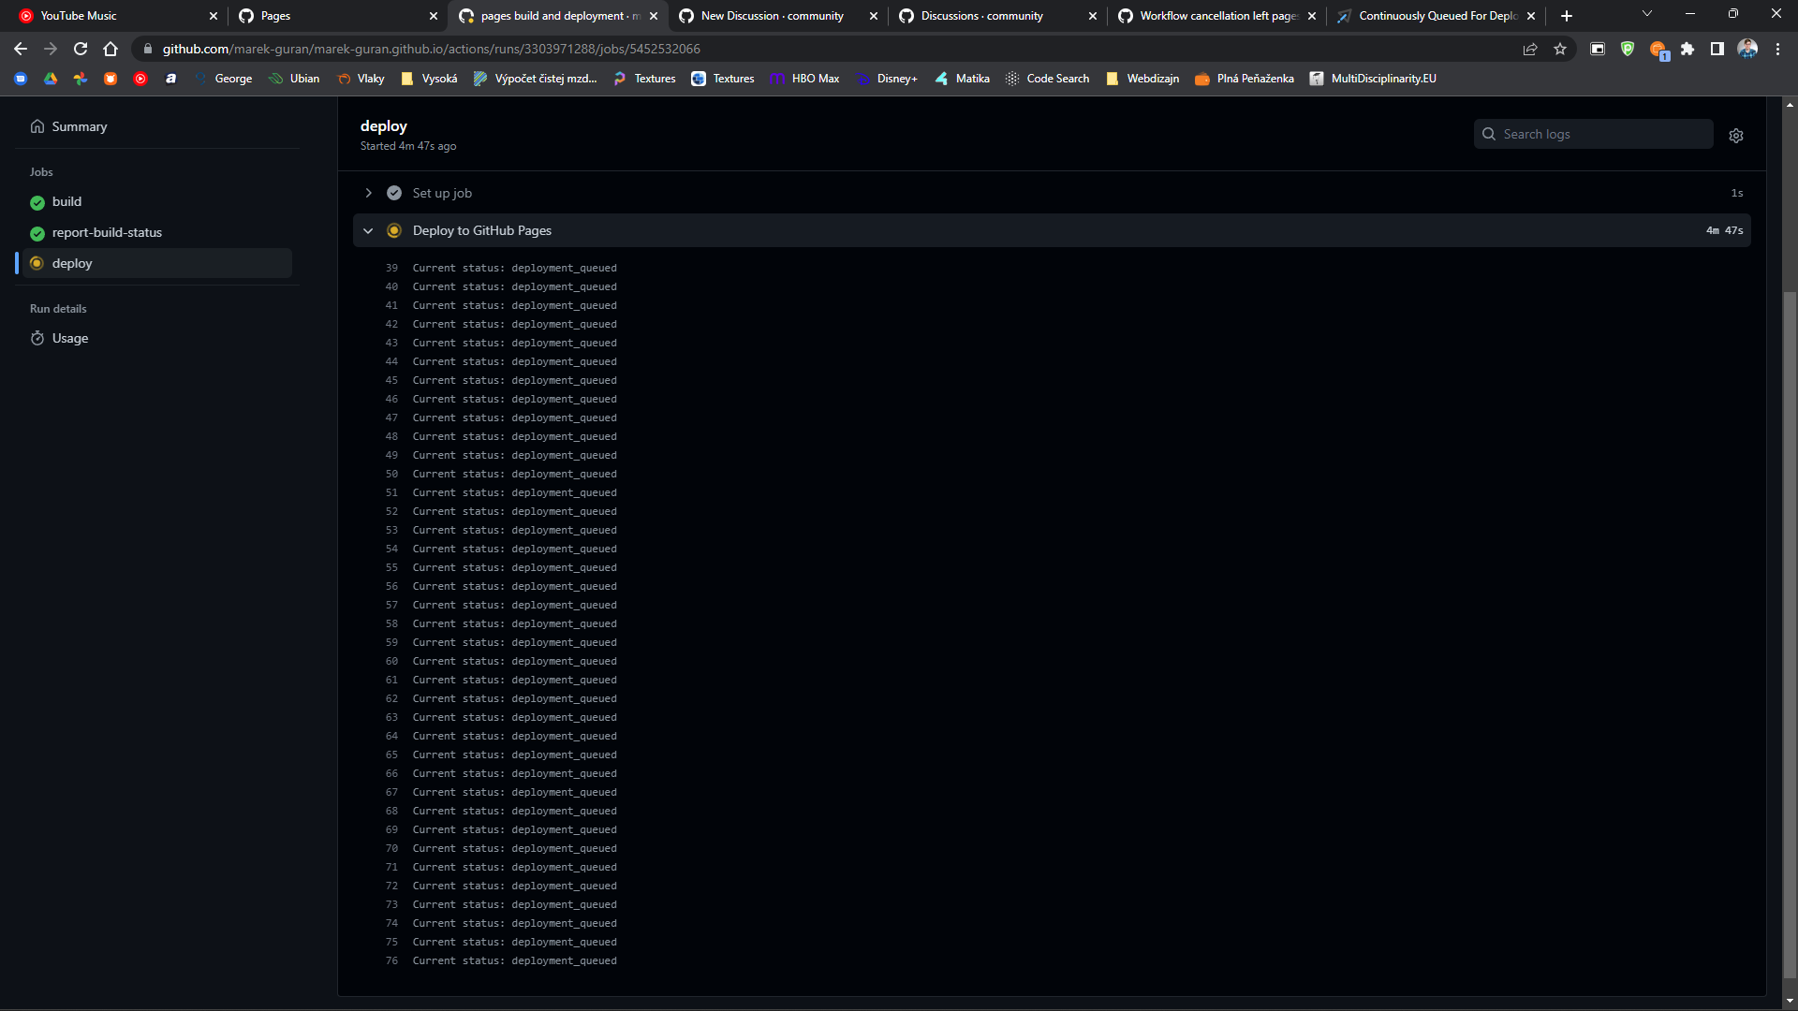Open Chrome profile avatar
Image resolution: width=1798 pixels, height=1011 pixels.
tap(1747, 49)
